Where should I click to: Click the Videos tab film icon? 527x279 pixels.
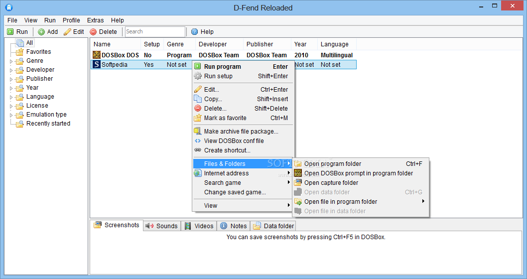coord(188,226)
